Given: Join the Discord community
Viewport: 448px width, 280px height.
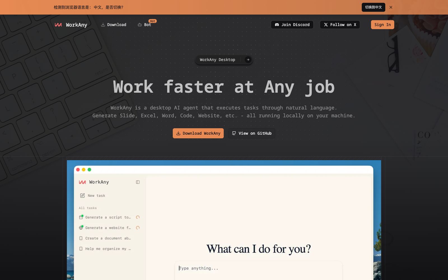Looking at the screenshot, I should [292, 25].
